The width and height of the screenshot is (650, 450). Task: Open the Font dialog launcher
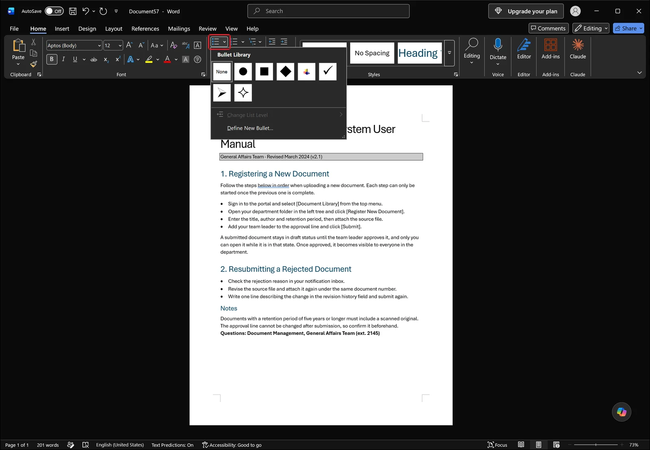point(203,75)
